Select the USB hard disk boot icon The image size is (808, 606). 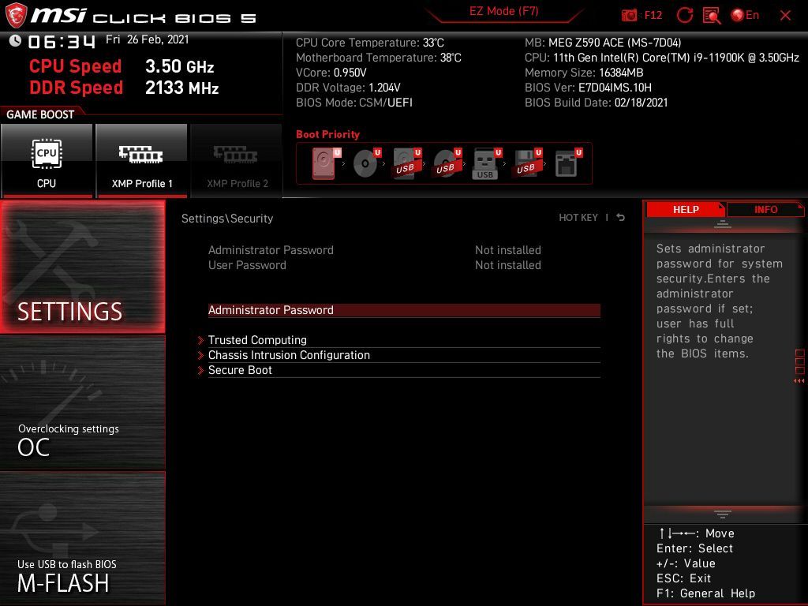(407, 163)
